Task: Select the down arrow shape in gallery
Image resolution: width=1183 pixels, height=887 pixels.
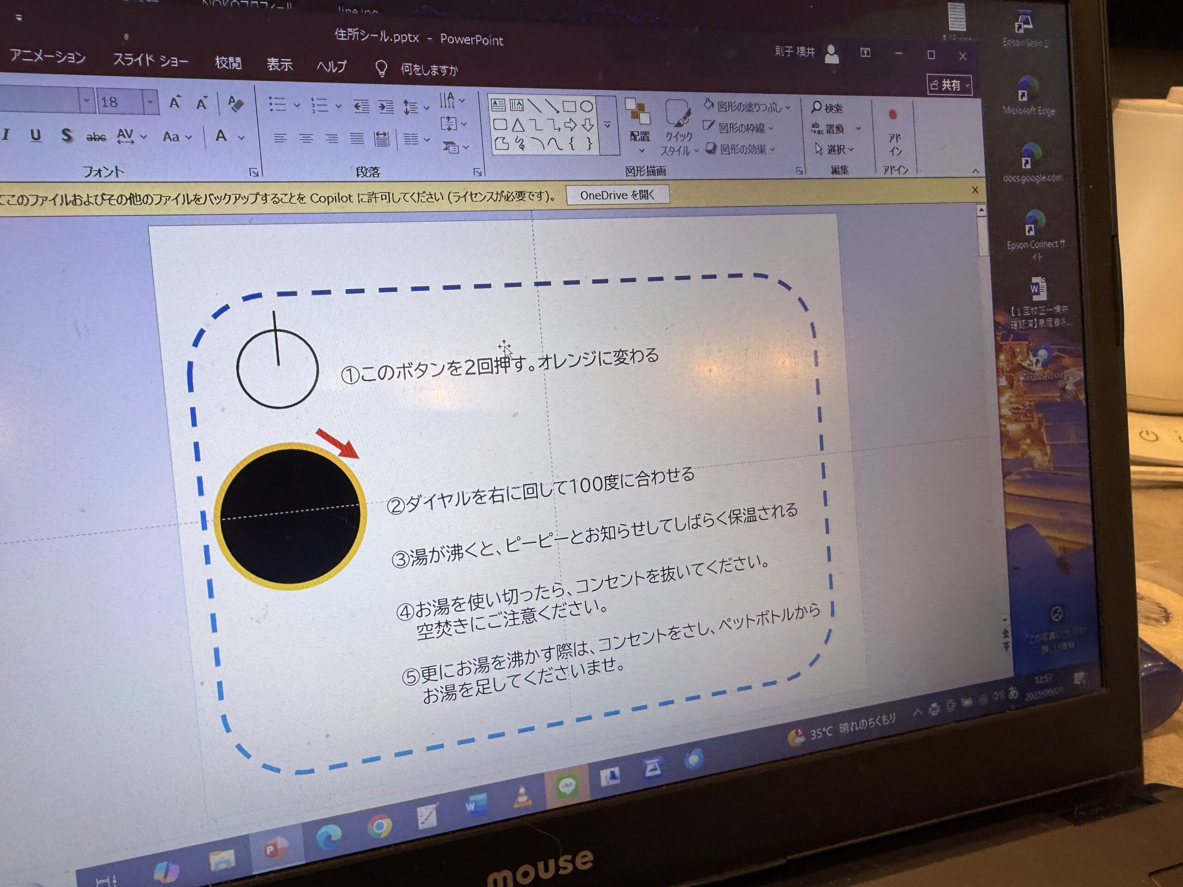Action: point(588,126)
